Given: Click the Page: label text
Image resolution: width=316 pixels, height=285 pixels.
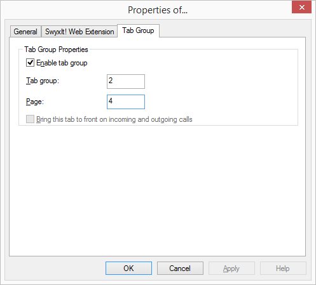Looking at the screenshot, I should 35,102.
